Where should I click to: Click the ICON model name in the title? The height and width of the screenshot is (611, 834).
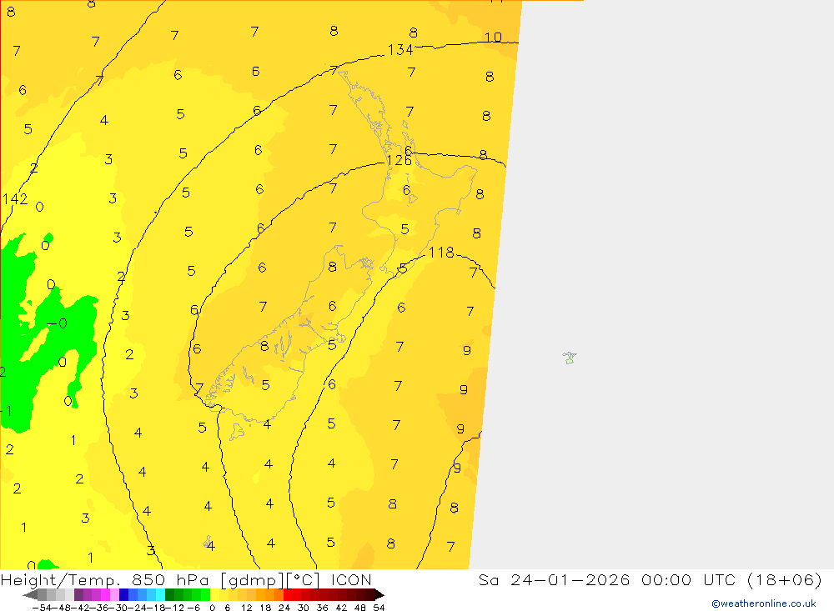pos(351,580)
